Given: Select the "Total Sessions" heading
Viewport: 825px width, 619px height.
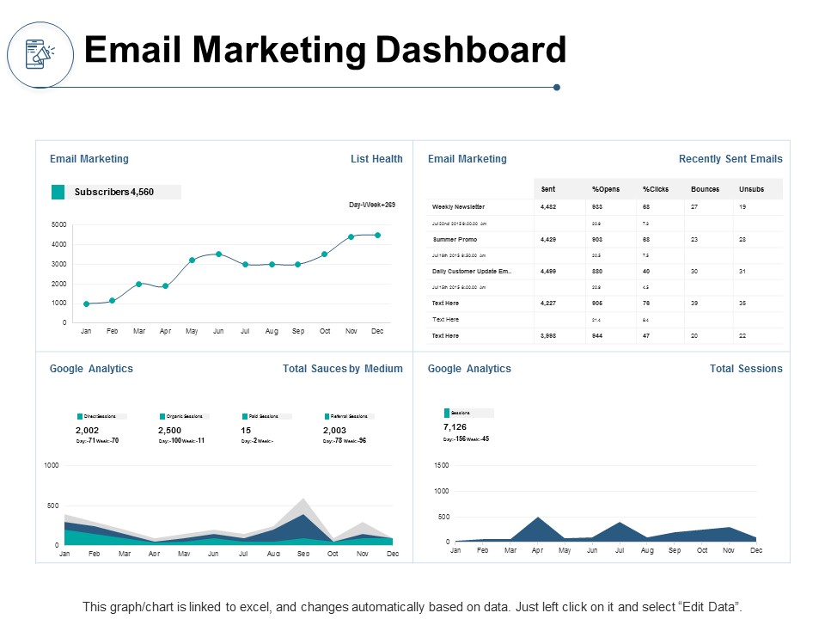Looking at the screenshot, I should coord(746,369).
